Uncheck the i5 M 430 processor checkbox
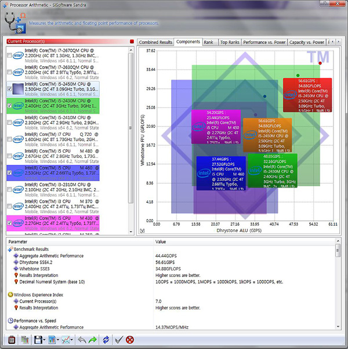This screenshot has width=348, height=349. click(9, 223)
